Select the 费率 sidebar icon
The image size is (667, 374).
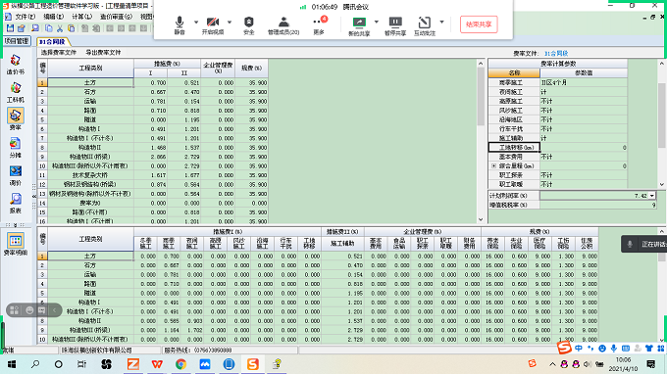[x=16, y=119]
